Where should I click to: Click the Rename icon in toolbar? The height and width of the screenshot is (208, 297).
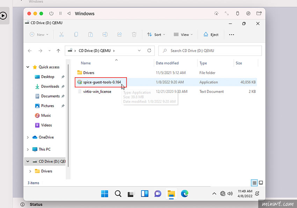(x=105, y=35)
